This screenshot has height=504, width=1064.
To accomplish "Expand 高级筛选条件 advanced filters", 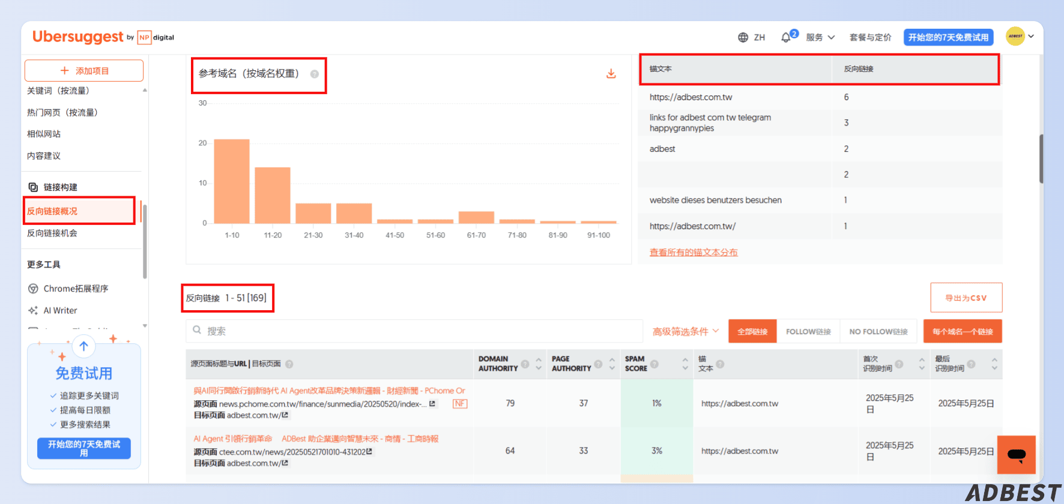I will pos(686,331).
